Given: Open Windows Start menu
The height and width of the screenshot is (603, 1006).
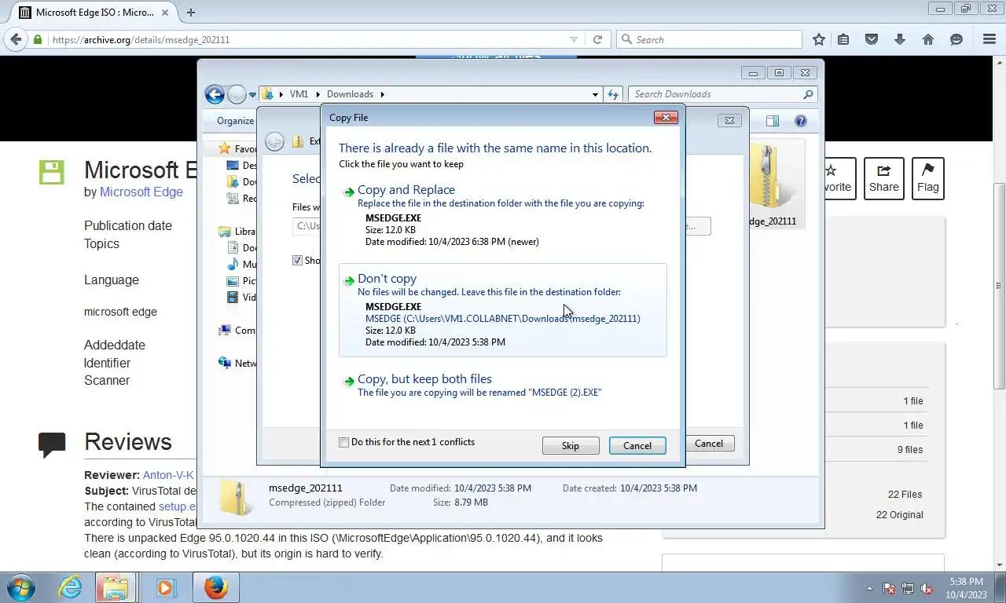Looking at the screenshot, I should [x=21, y=587].
